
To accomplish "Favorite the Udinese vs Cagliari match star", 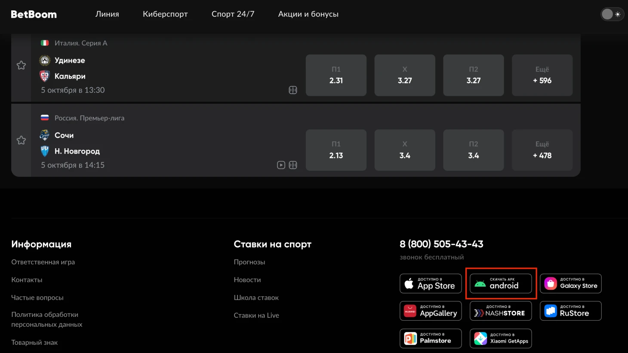I will (21, 65).
